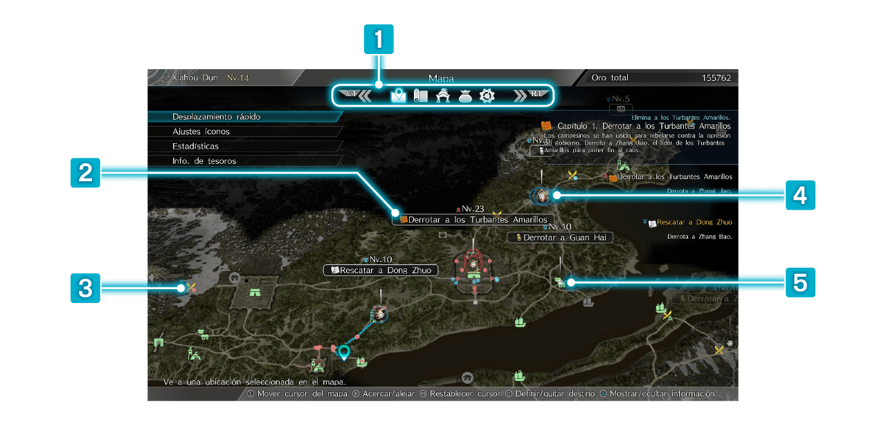Click the green pagoda icon in the southwest
Image resolution: width=886 pixels, height=424 pixels.
(194, 353)
